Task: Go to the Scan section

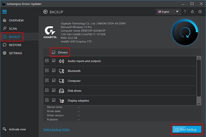Action: pos(13,29)
